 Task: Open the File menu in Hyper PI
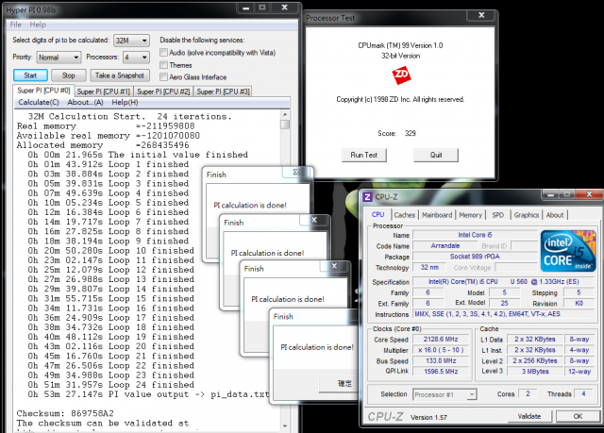coord(15,25)
